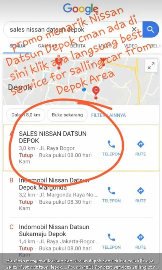This screenshot has height=270, width=162.
Task: Clear the search query with X
Action: point(134,29)
